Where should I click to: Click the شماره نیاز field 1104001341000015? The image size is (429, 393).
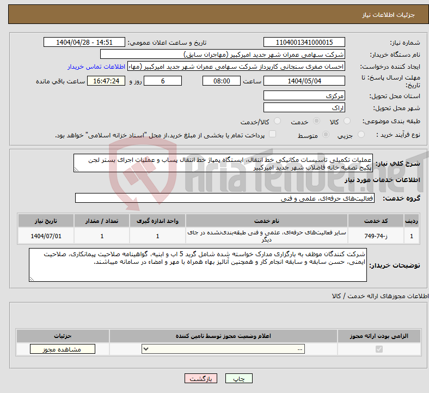point(304,42)
